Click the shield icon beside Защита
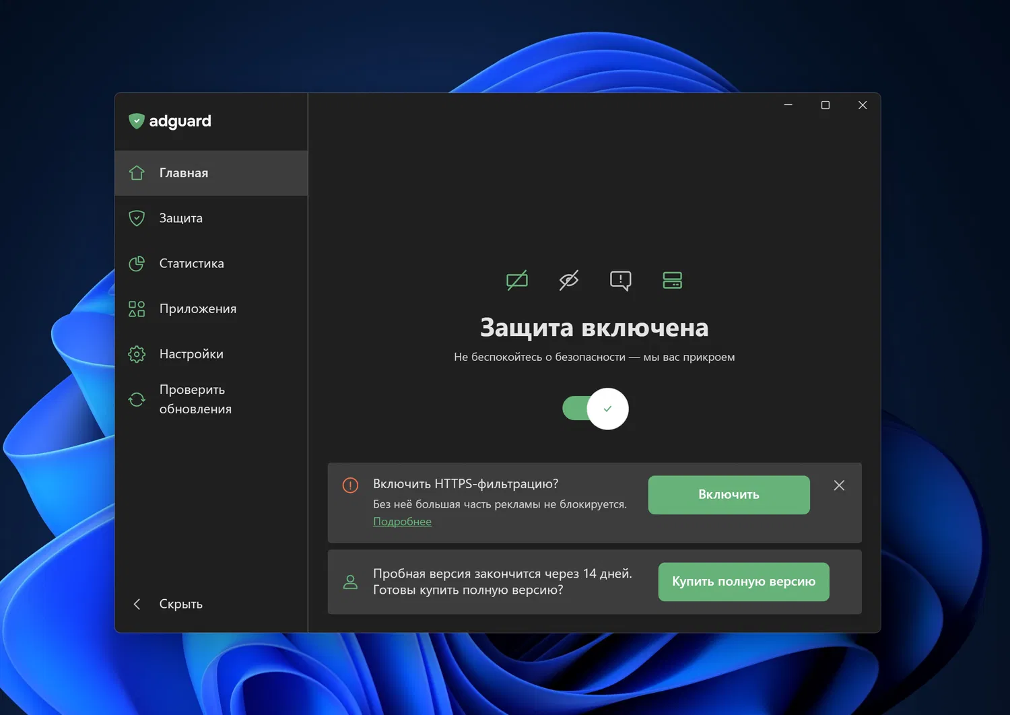The image size is (1010, 715). point(137,218)
